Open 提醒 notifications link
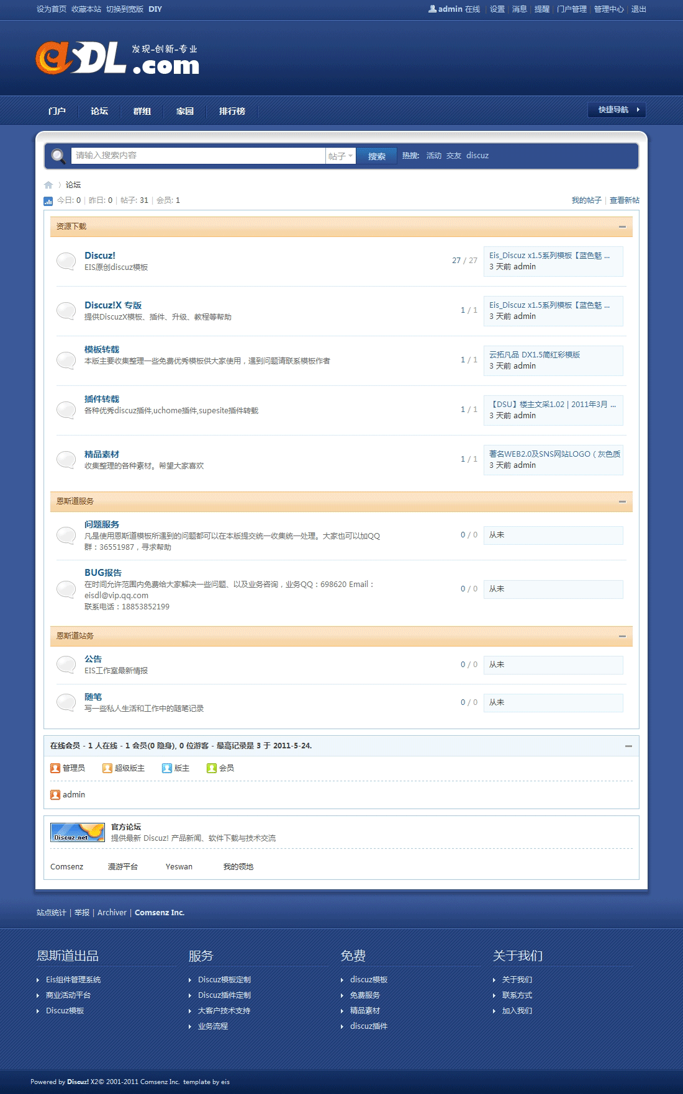The width and height of the screenshot is (683, 1094). pos(542,9)
